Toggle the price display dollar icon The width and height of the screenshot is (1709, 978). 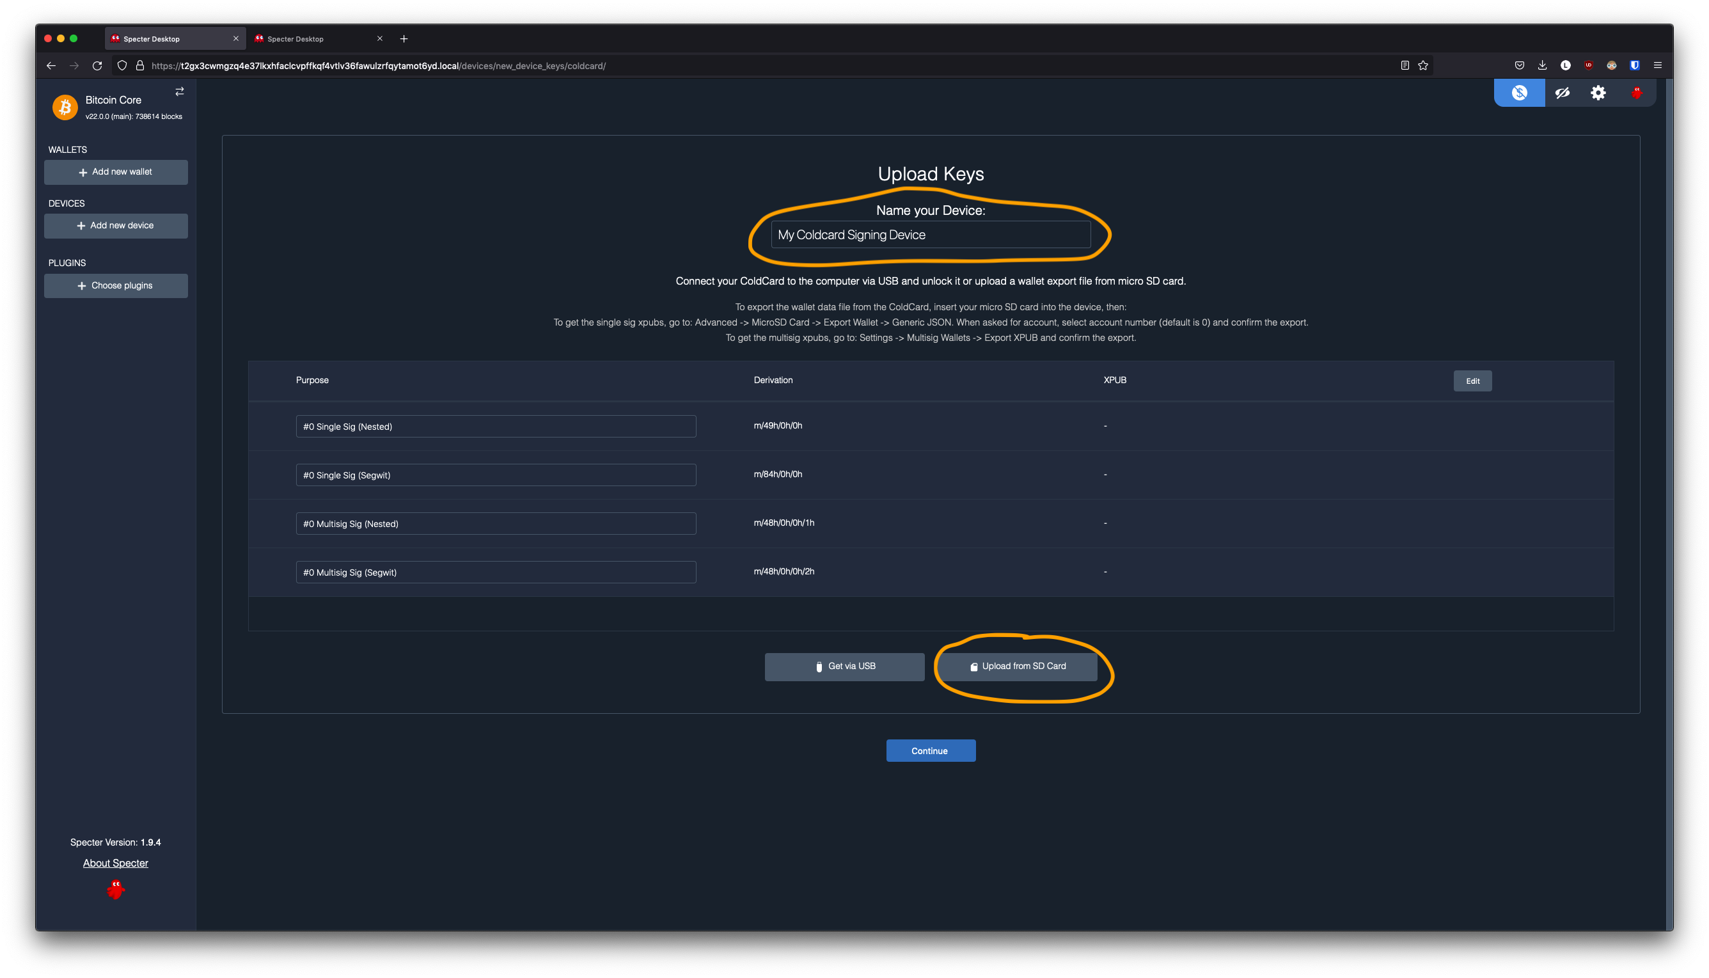(1519, 93)
